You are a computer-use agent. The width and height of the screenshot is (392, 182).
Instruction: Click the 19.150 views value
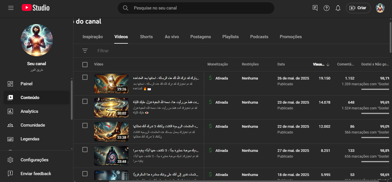324,78
